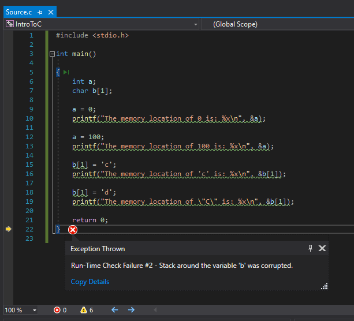Click the red errors count indicator
This screenshot has width=354, height=321.
coord(60,310)
